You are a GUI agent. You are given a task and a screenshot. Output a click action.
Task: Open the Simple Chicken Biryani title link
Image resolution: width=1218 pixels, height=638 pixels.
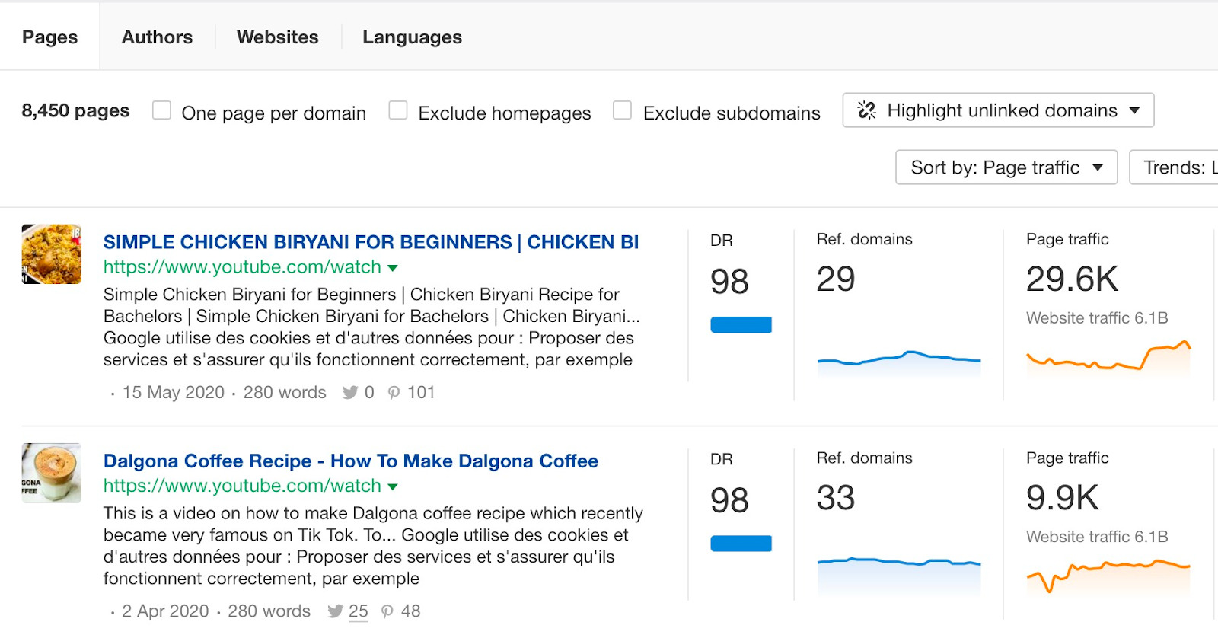[371, 242]
